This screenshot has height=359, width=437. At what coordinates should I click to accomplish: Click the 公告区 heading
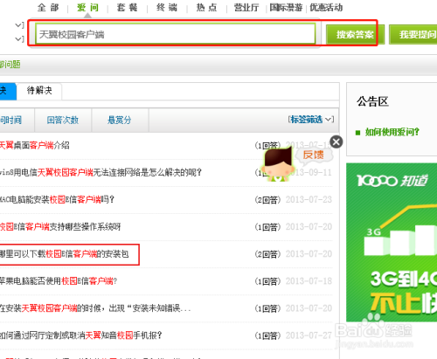tap(373, 101)
